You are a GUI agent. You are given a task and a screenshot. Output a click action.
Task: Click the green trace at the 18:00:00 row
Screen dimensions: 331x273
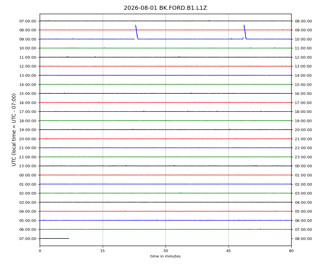click(x=165, y=121)
